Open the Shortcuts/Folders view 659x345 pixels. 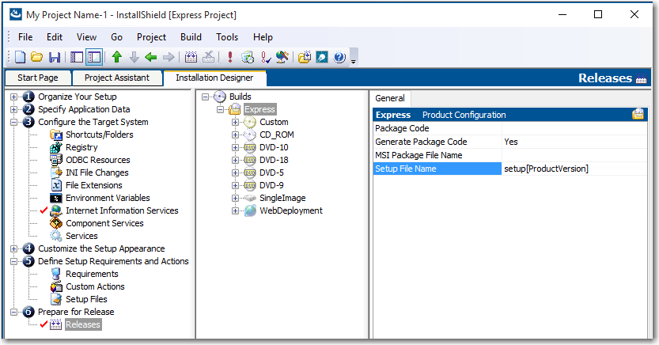click(99, 135)
